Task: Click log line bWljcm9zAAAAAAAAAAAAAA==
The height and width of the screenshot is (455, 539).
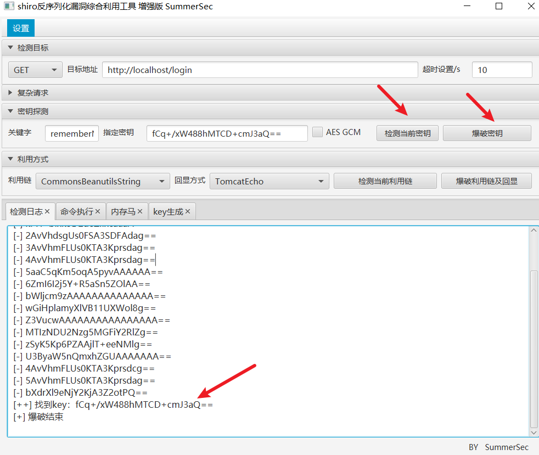Action: 89,296
